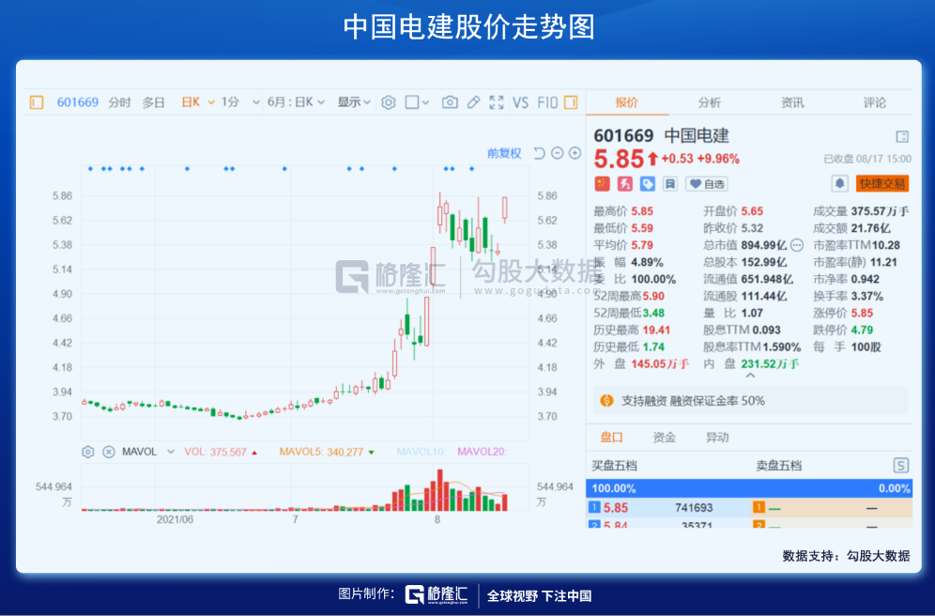This screenshot has height=616, width=935.
Task: Switch to the 多日 multi-day view
Action: coord(153,102)
